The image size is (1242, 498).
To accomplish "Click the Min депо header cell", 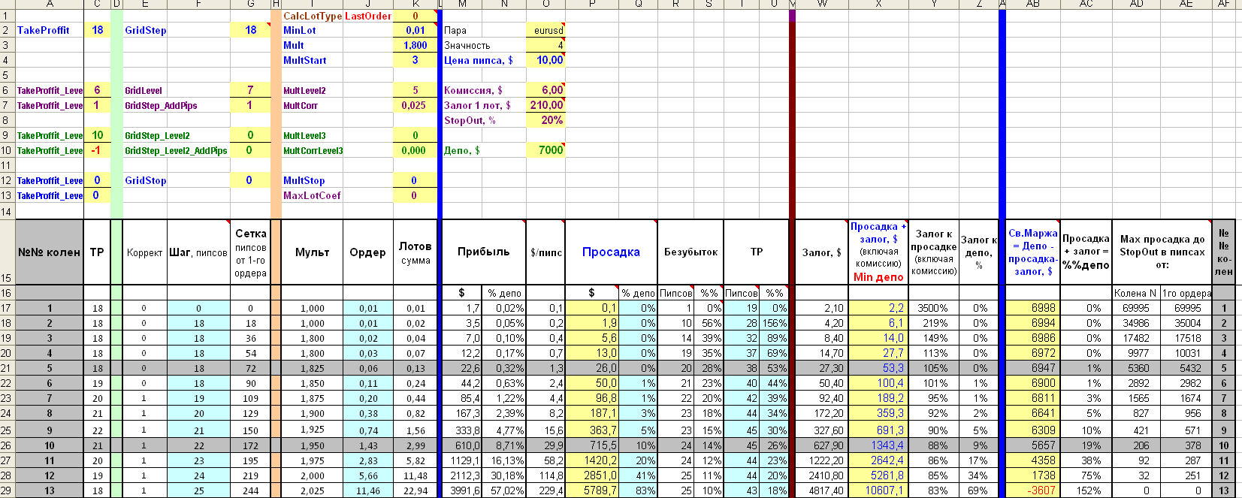I will coord(878,252).
